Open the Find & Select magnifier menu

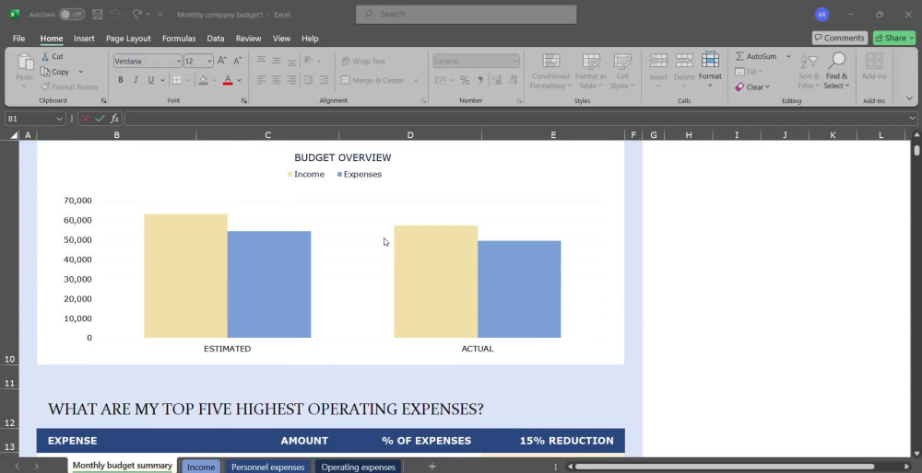pyautogui.click(x=836, y=71)
